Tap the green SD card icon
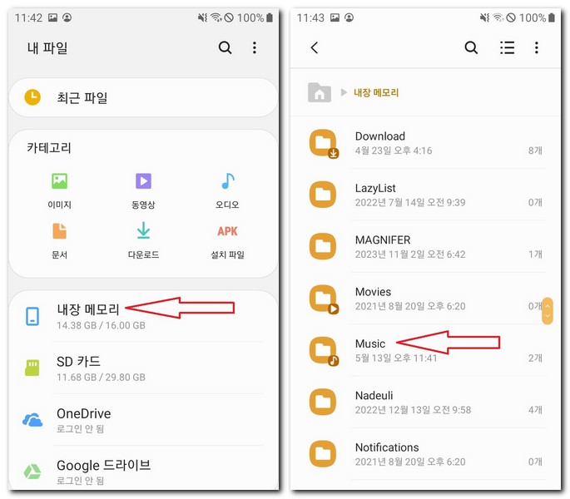The height and width of the screenshot is (499, 570). [32, 368]
